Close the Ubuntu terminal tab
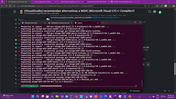Screen dimensions: 176x99 98,23
